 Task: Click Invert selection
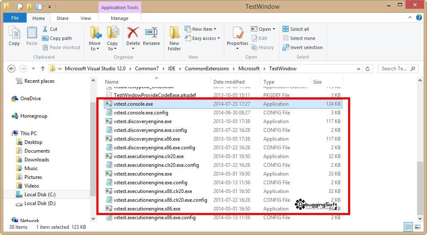(302, 47)
